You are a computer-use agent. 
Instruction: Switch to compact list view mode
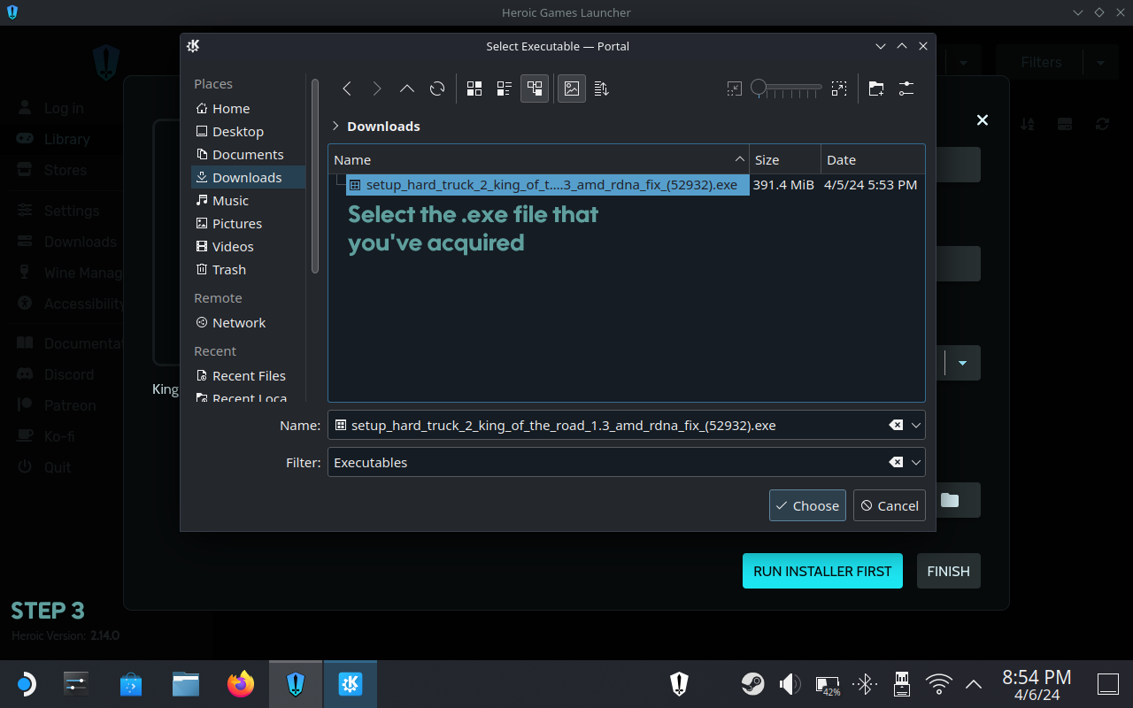505,88
